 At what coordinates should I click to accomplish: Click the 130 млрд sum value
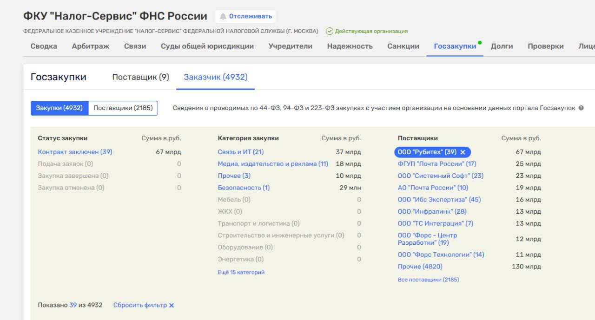coord(526,267)
